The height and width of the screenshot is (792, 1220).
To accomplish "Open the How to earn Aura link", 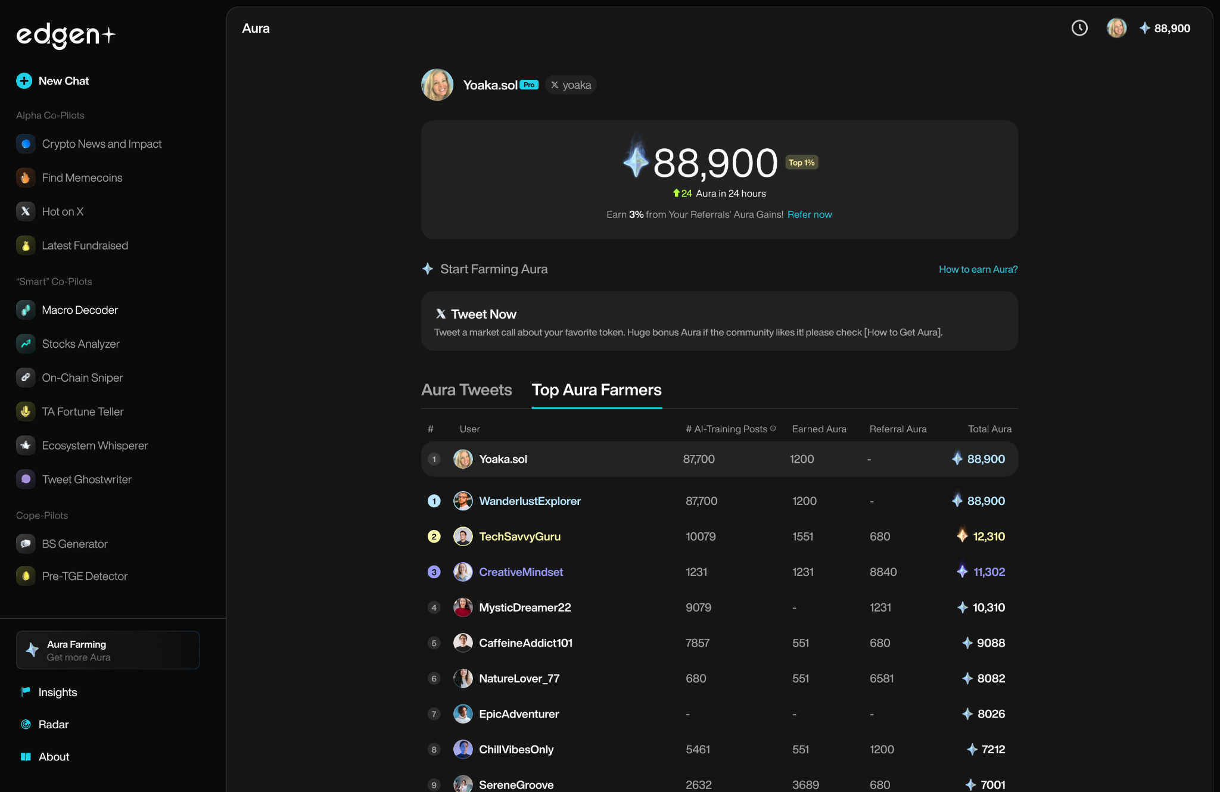I will pos(978,269).
